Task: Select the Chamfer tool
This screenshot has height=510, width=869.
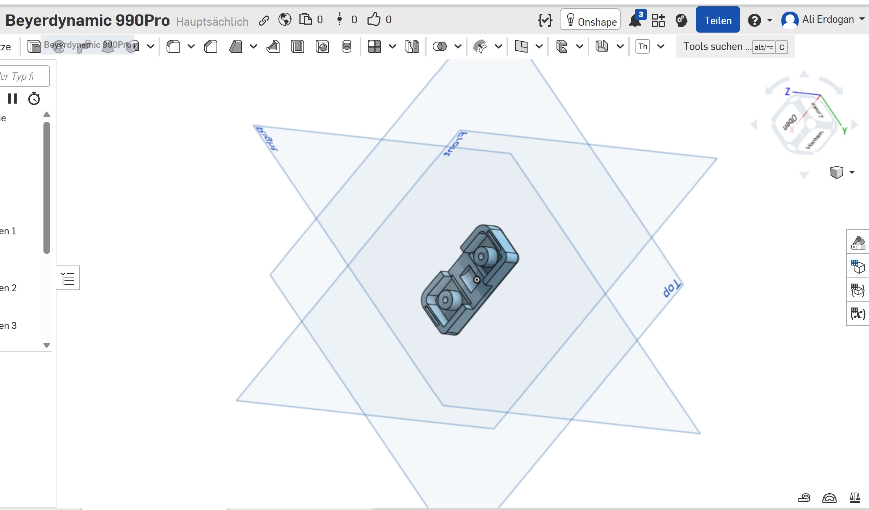Action: [210, 46]
